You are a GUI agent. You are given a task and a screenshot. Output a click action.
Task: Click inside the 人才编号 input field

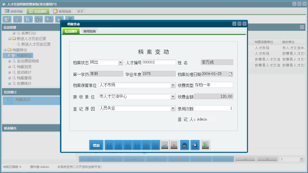158,62
